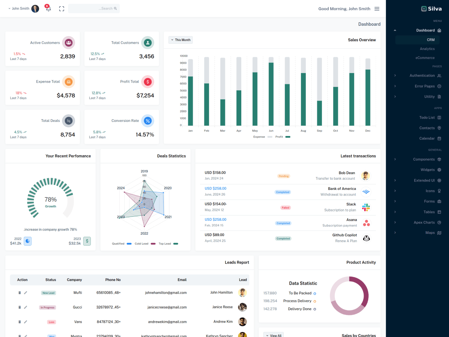Screen dimensions: 449x337
Task: Click the New Lead status badge
Action: [x=48, y=293]
